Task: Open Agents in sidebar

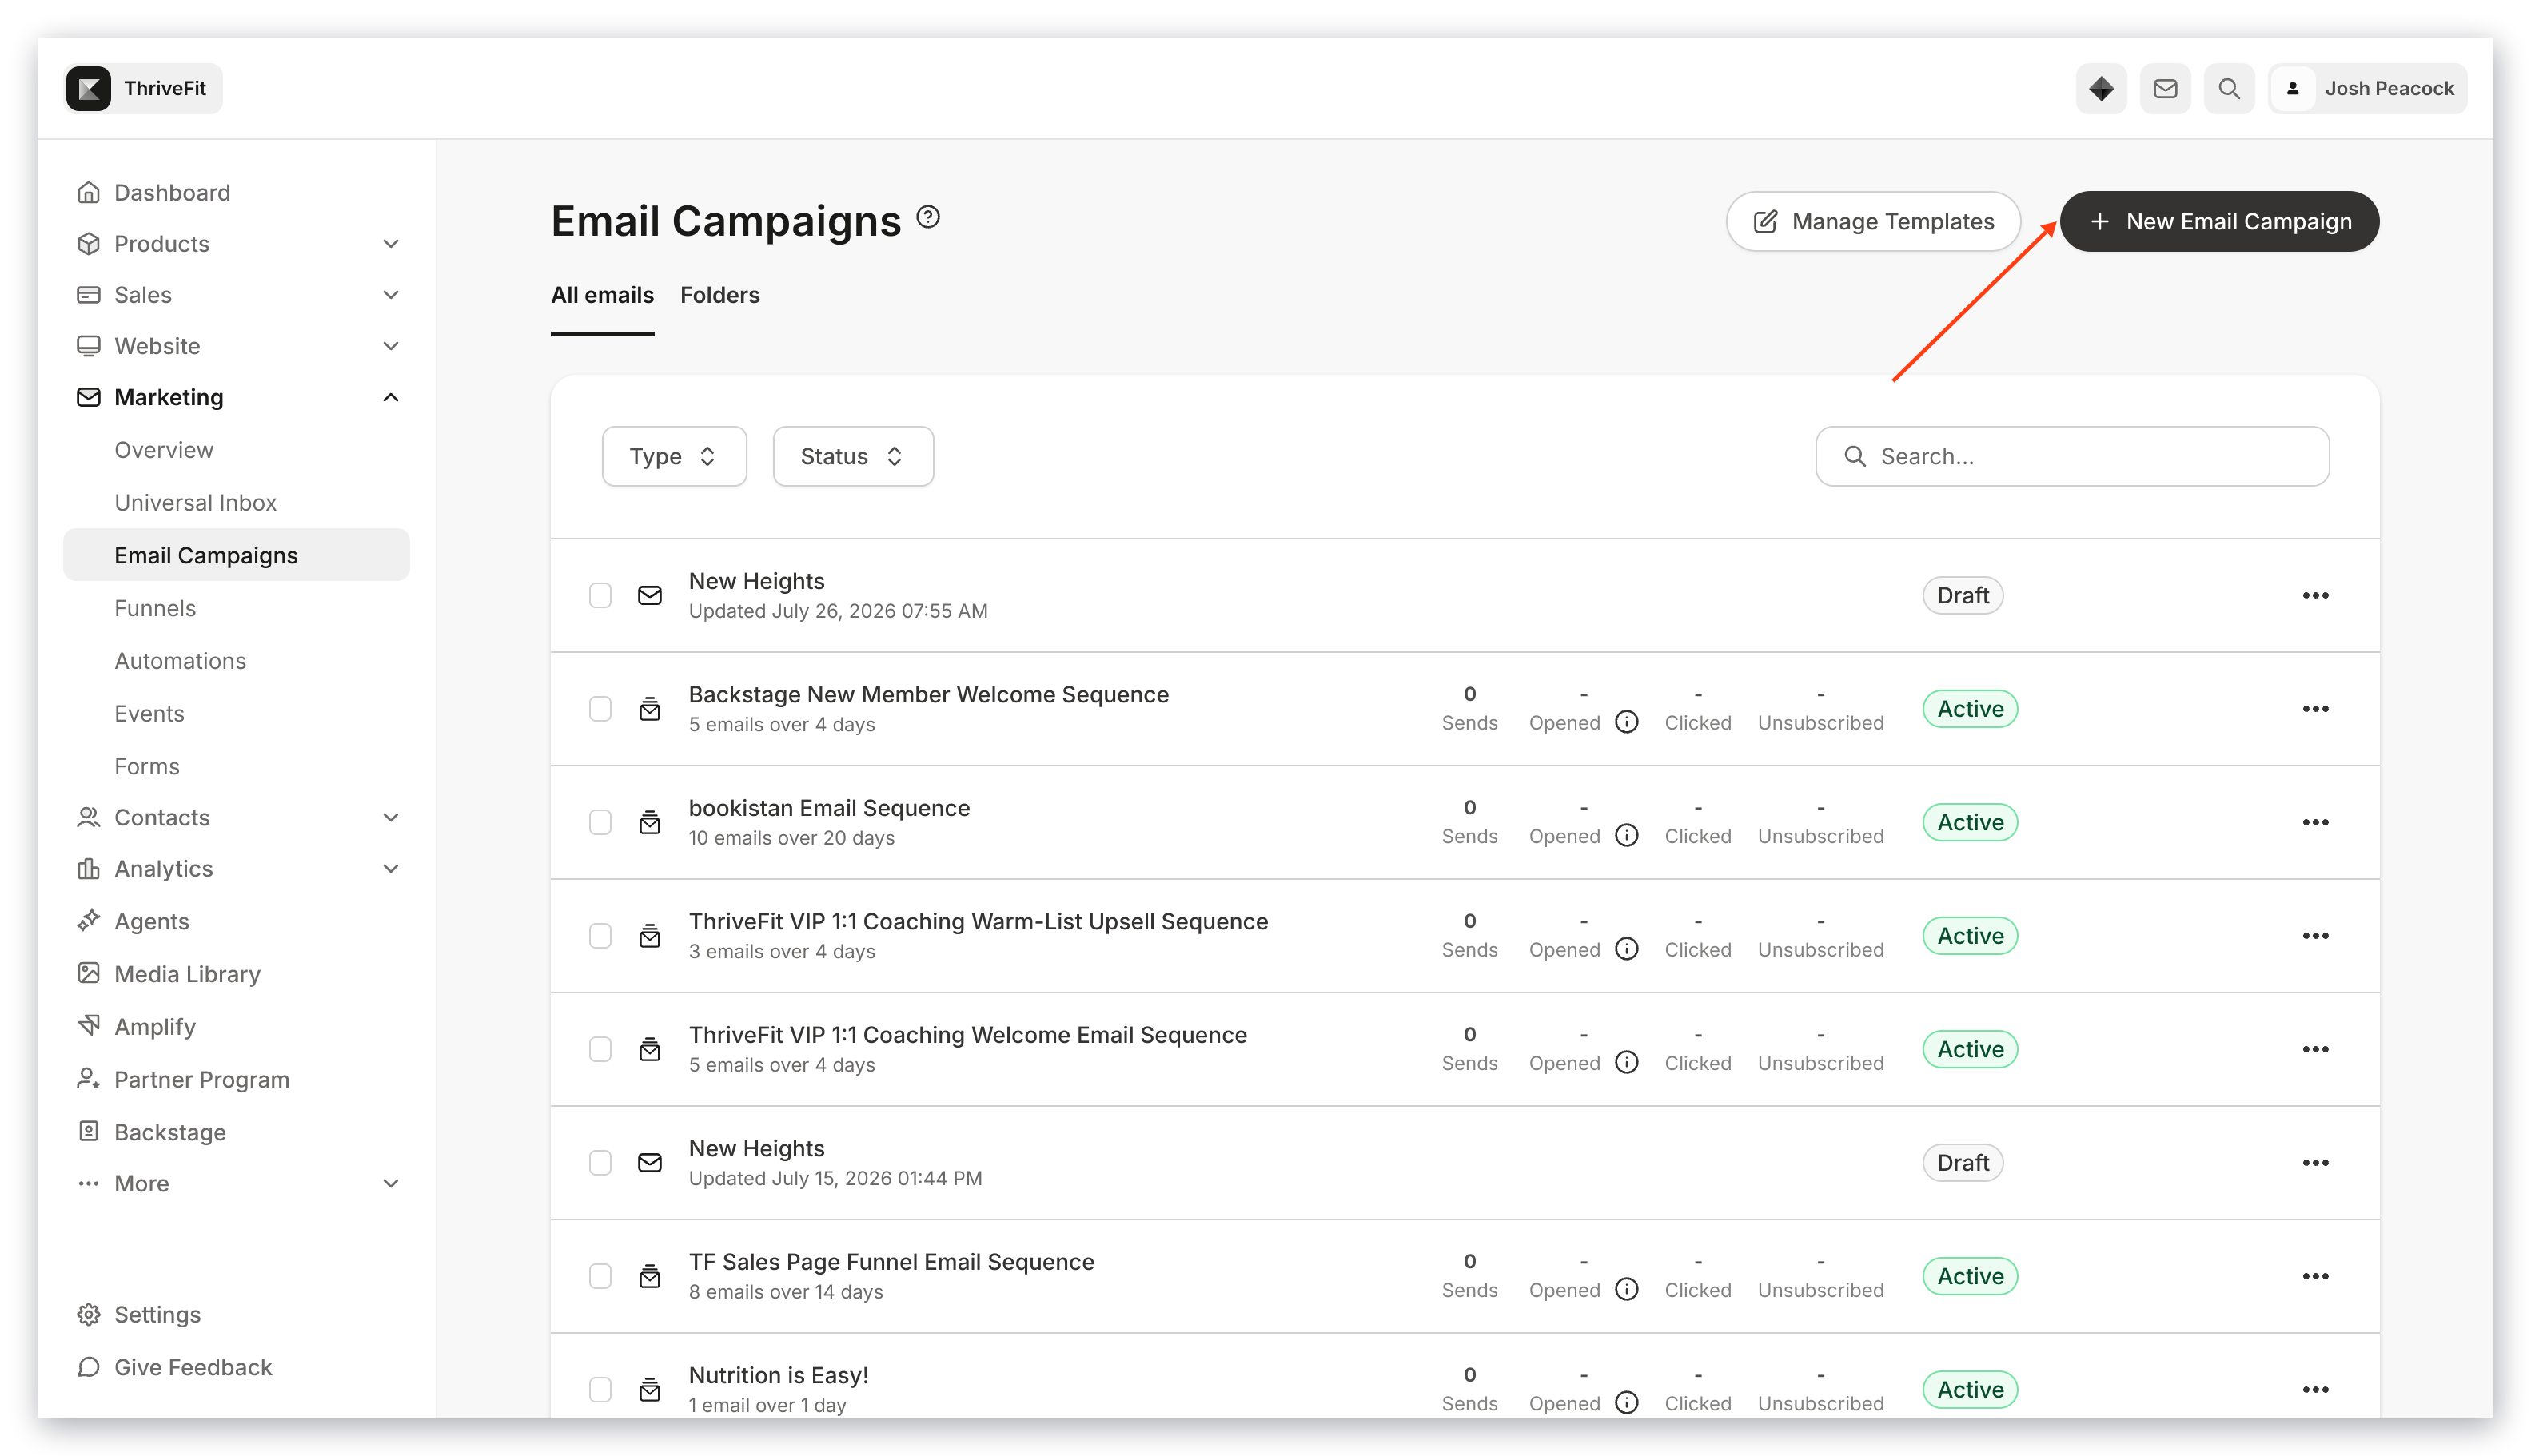Action: (151, 921)
